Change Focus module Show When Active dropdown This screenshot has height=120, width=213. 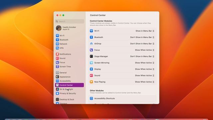click(x=144, y=50)
